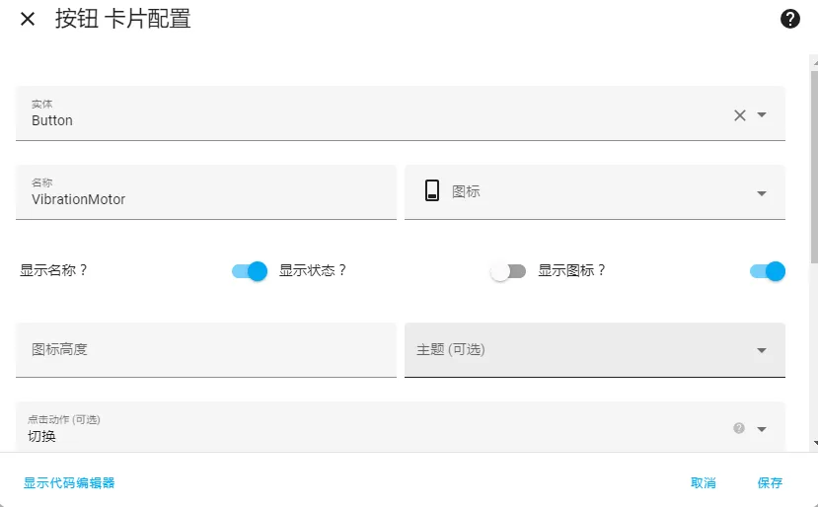The width and height of the screenshot is (818, 507).
Task: Click help icon in 点击动作 field
Action: pos(739,428)
